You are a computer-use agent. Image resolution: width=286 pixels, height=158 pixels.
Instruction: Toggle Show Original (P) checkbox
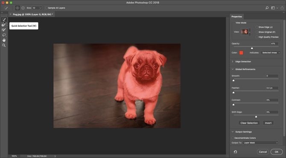257,32
